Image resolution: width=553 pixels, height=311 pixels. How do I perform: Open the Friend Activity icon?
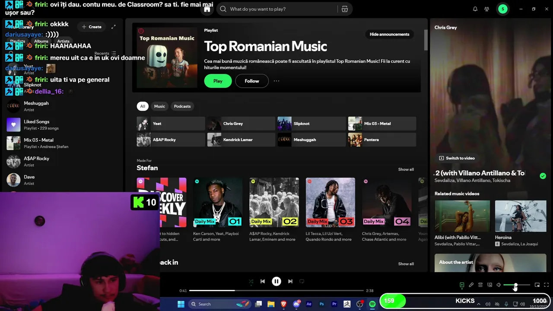487,9
